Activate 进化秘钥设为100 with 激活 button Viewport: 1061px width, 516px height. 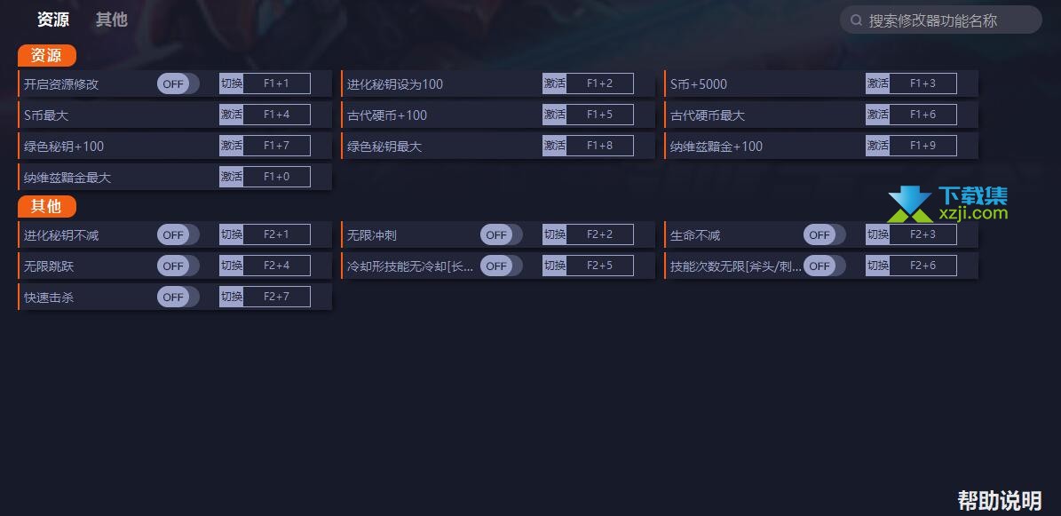(x=554, y=83)
